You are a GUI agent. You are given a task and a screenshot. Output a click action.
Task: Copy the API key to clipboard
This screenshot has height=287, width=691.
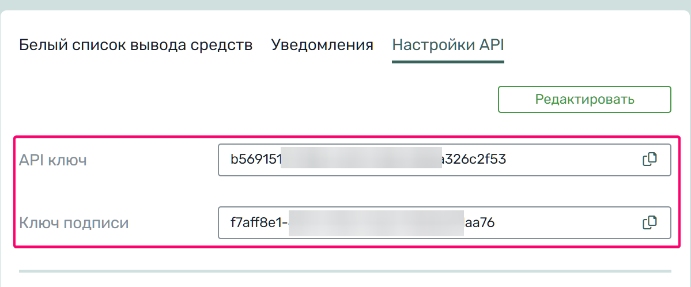point(650,160)
